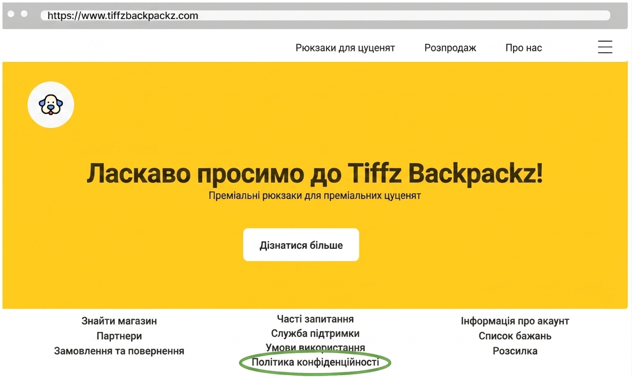Open the Партнери footer link

click(x=119, y=336)
